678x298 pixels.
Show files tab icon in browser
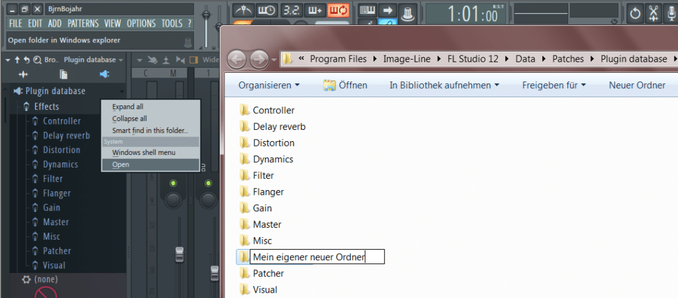point(64,74)
